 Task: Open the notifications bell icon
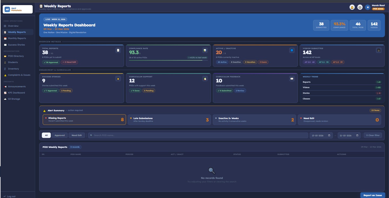point(352,7)
